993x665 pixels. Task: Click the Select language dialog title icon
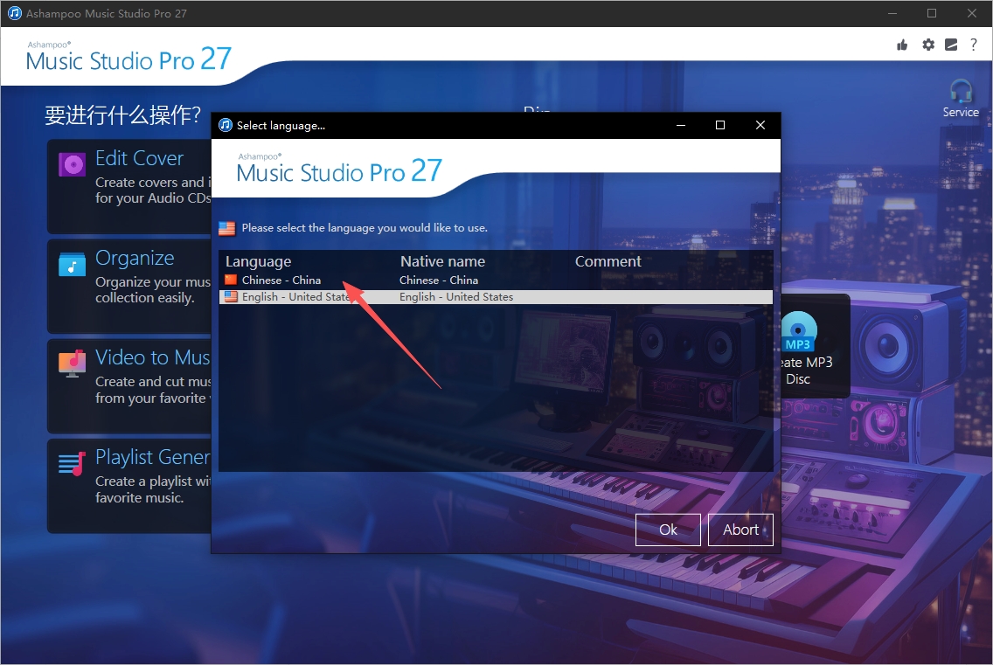[x=226, y=126]
